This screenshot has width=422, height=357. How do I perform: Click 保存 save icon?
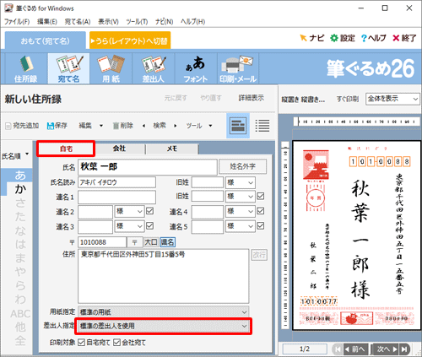click(x=57, y=126)
